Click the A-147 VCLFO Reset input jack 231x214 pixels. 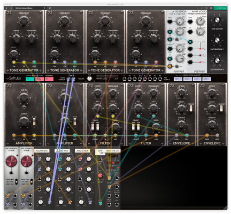(x=190, y=22)
